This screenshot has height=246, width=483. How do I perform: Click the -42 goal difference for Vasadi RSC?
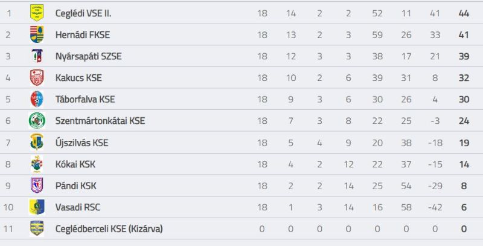pyautogui.click(x=435, y=207)
